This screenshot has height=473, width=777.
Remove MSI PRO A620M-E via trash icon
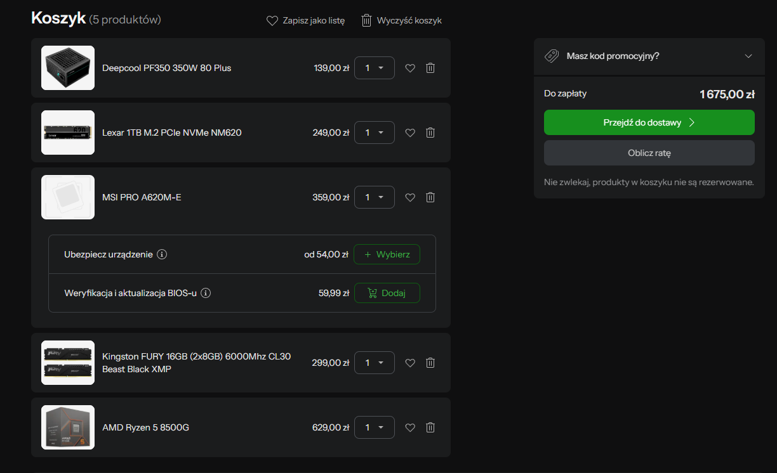click(x=430, y=197)
